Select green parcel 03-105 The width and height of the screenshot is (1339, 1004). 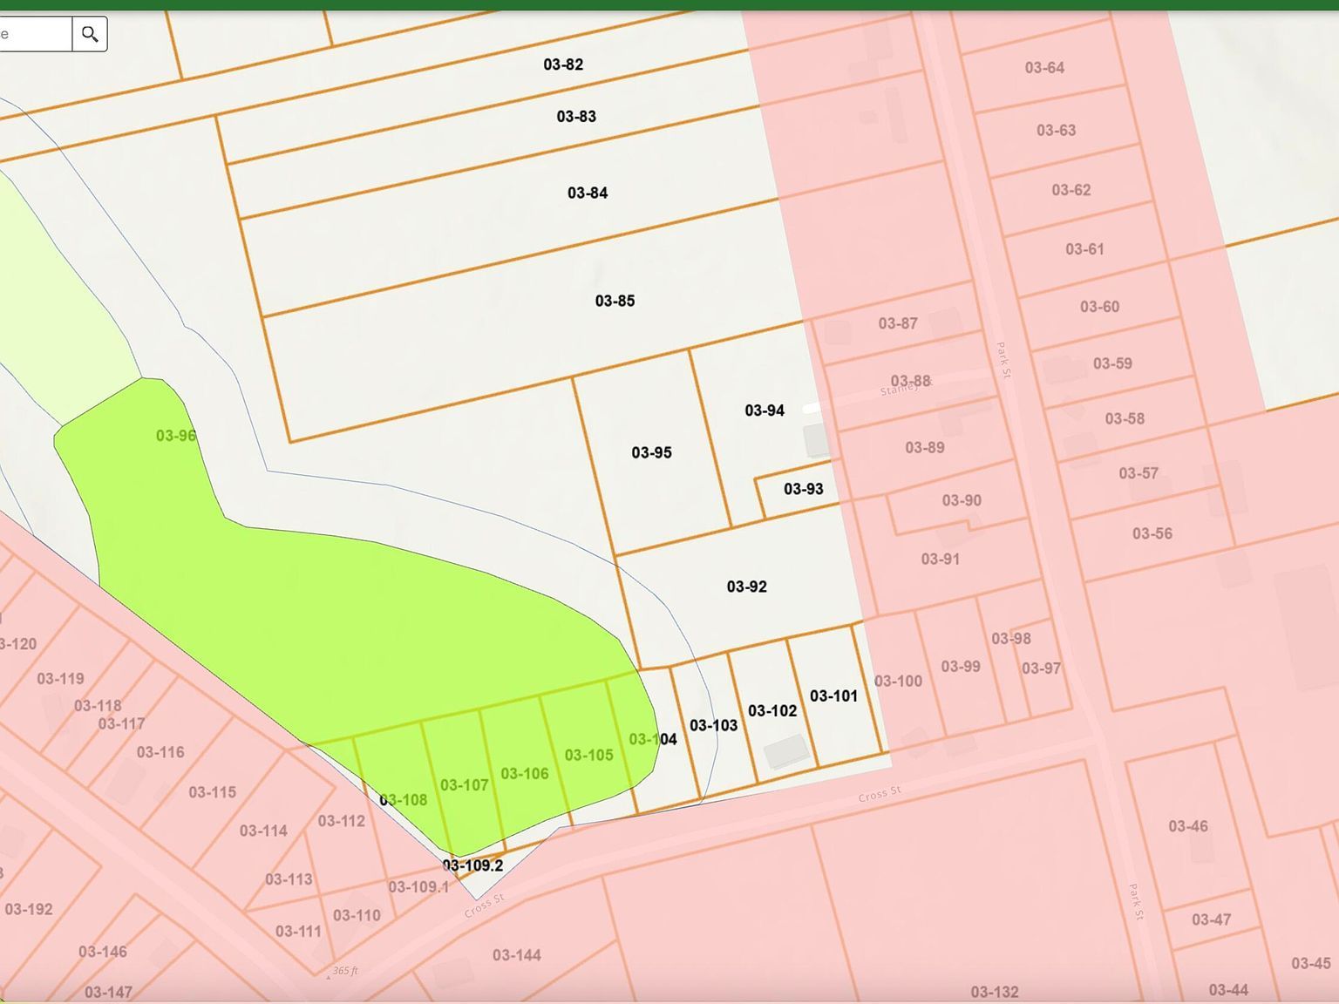pyautogui.click(x=589, y=755)
